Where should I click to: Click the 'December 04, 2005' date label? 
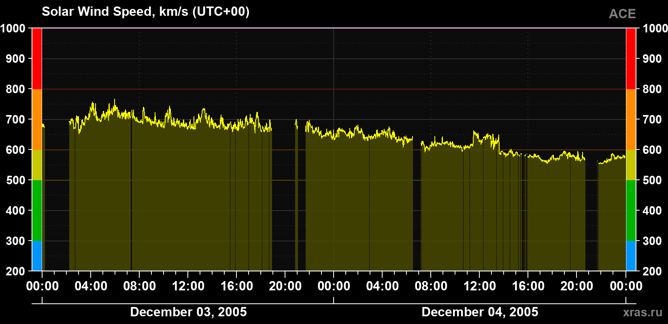click(x=480, y=312)
